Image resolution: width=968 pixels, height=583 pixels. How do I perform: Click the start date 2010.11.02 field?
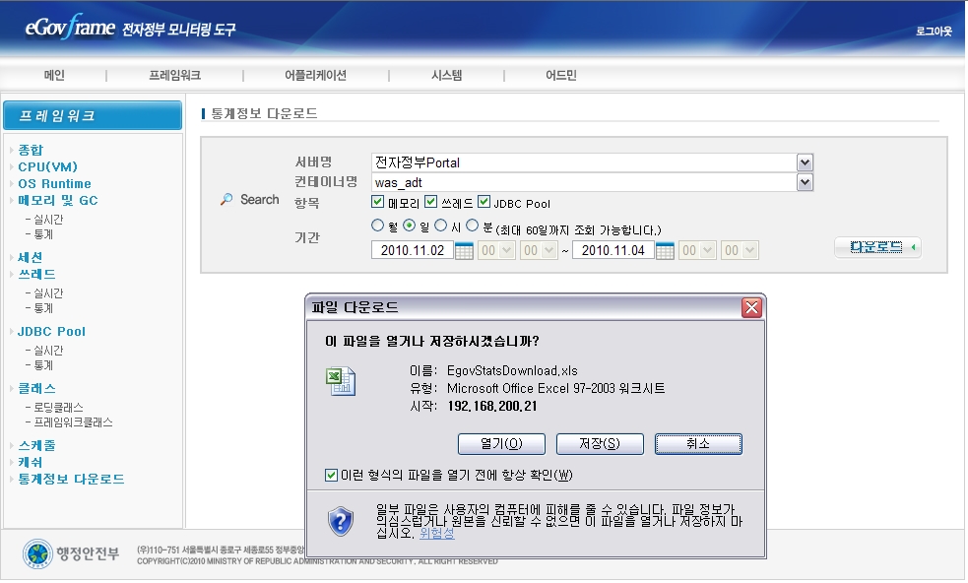[x=412, y=251]
